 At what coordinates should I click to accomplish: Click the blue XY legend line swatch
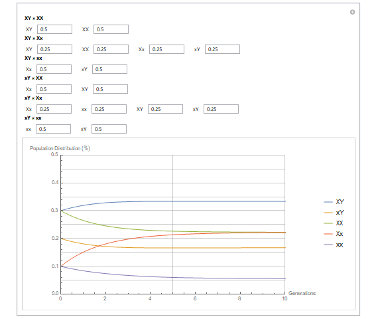328,202
